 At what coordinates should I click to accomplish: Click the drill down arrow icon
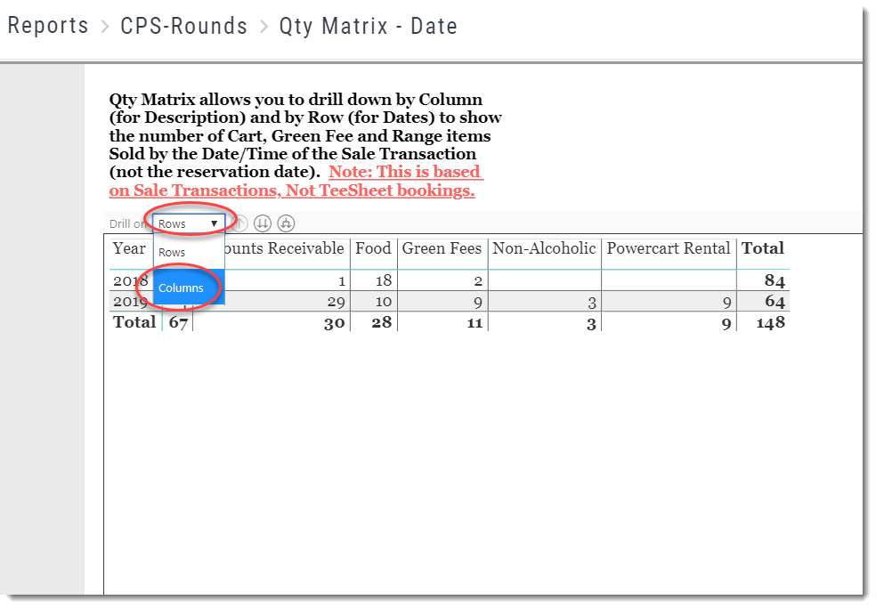(x=263, y=223)
